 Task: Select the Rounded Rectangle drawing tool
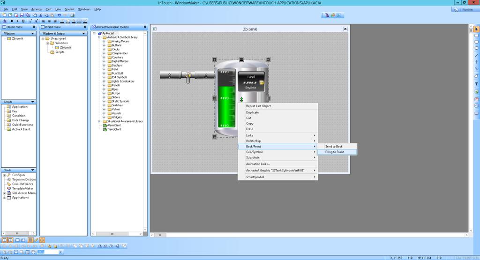click(476, 42)
